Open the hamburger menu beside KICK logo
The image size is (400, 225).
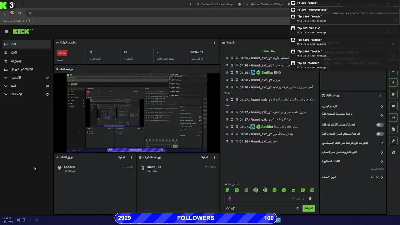7,32
